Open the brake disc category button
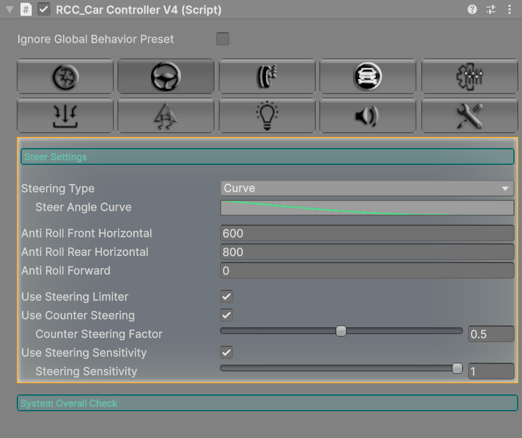522x438 pixels. 267,77
